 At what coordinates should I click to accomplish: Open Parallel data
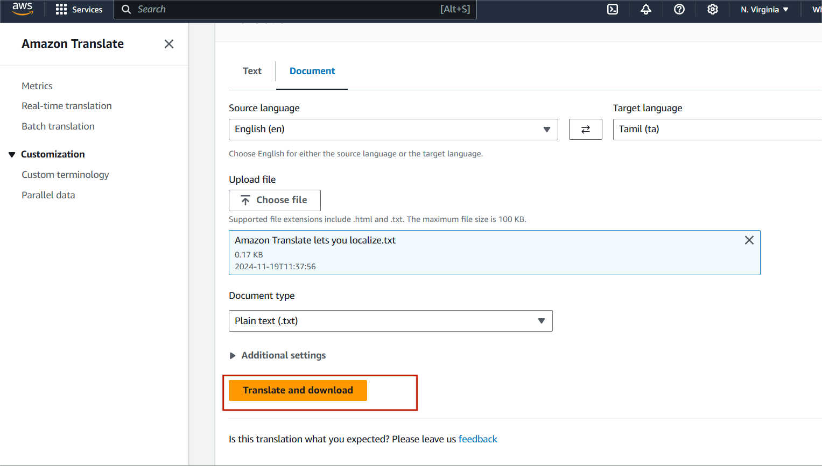[48, 195]
